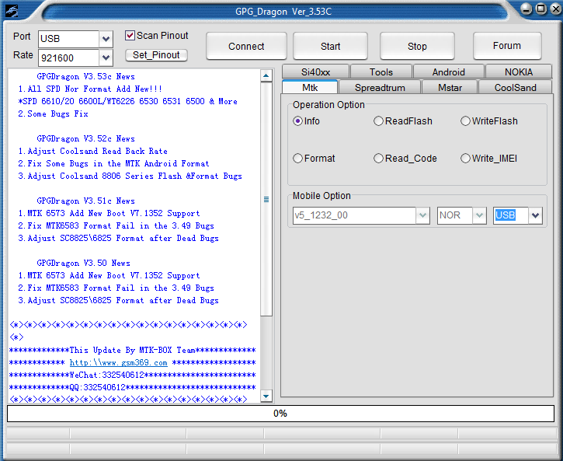Viewport: 563px width, 461px height.
Task: Click the 'This Update By MTK-BOX Team' line
Action: (x=133, y=350)
